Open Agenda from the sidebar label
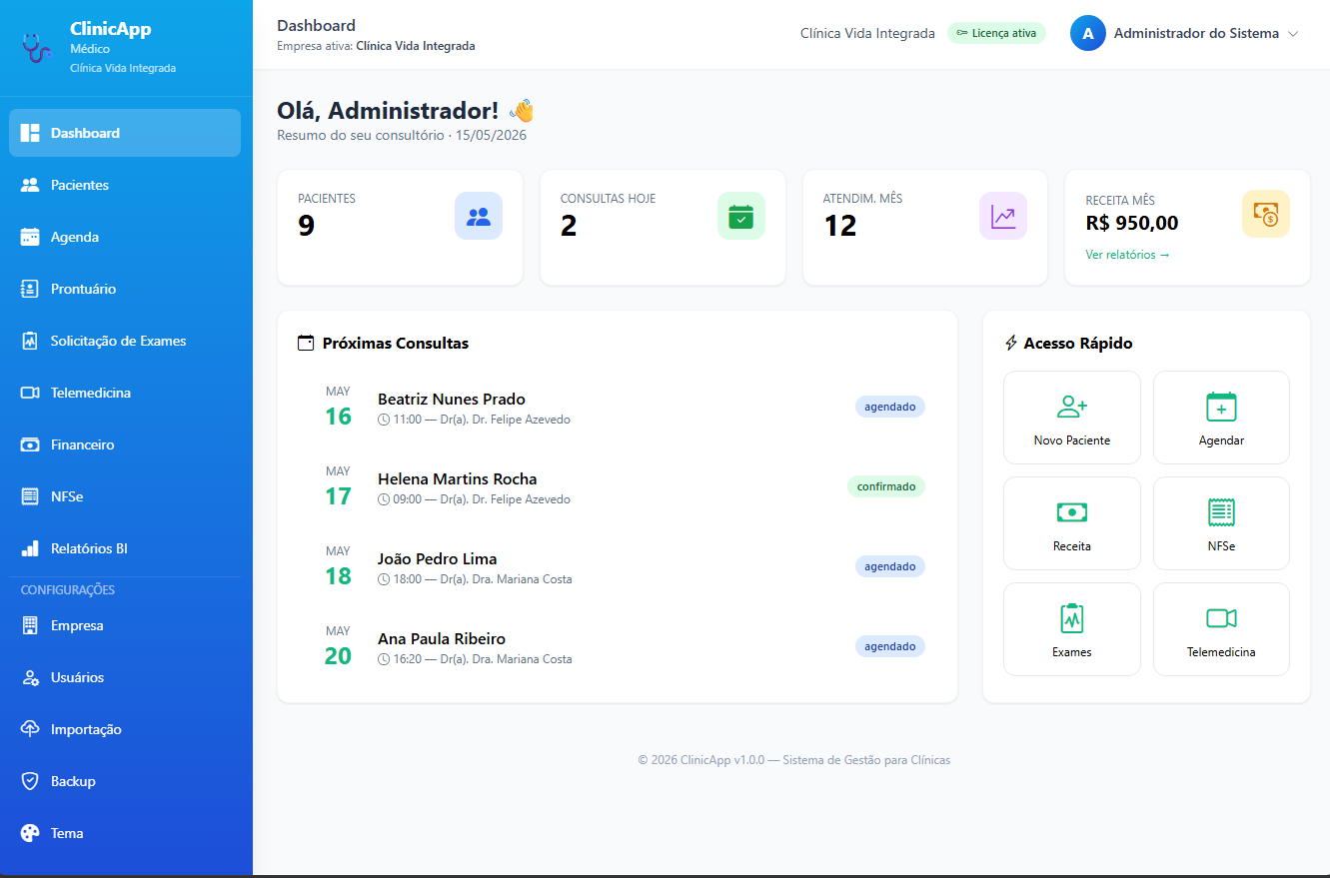 click(75, 237)
